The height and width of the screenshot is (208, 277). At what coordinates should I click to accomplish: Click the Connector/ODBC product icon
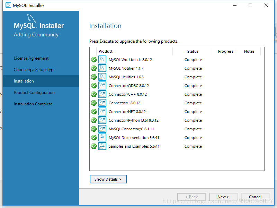102,85
